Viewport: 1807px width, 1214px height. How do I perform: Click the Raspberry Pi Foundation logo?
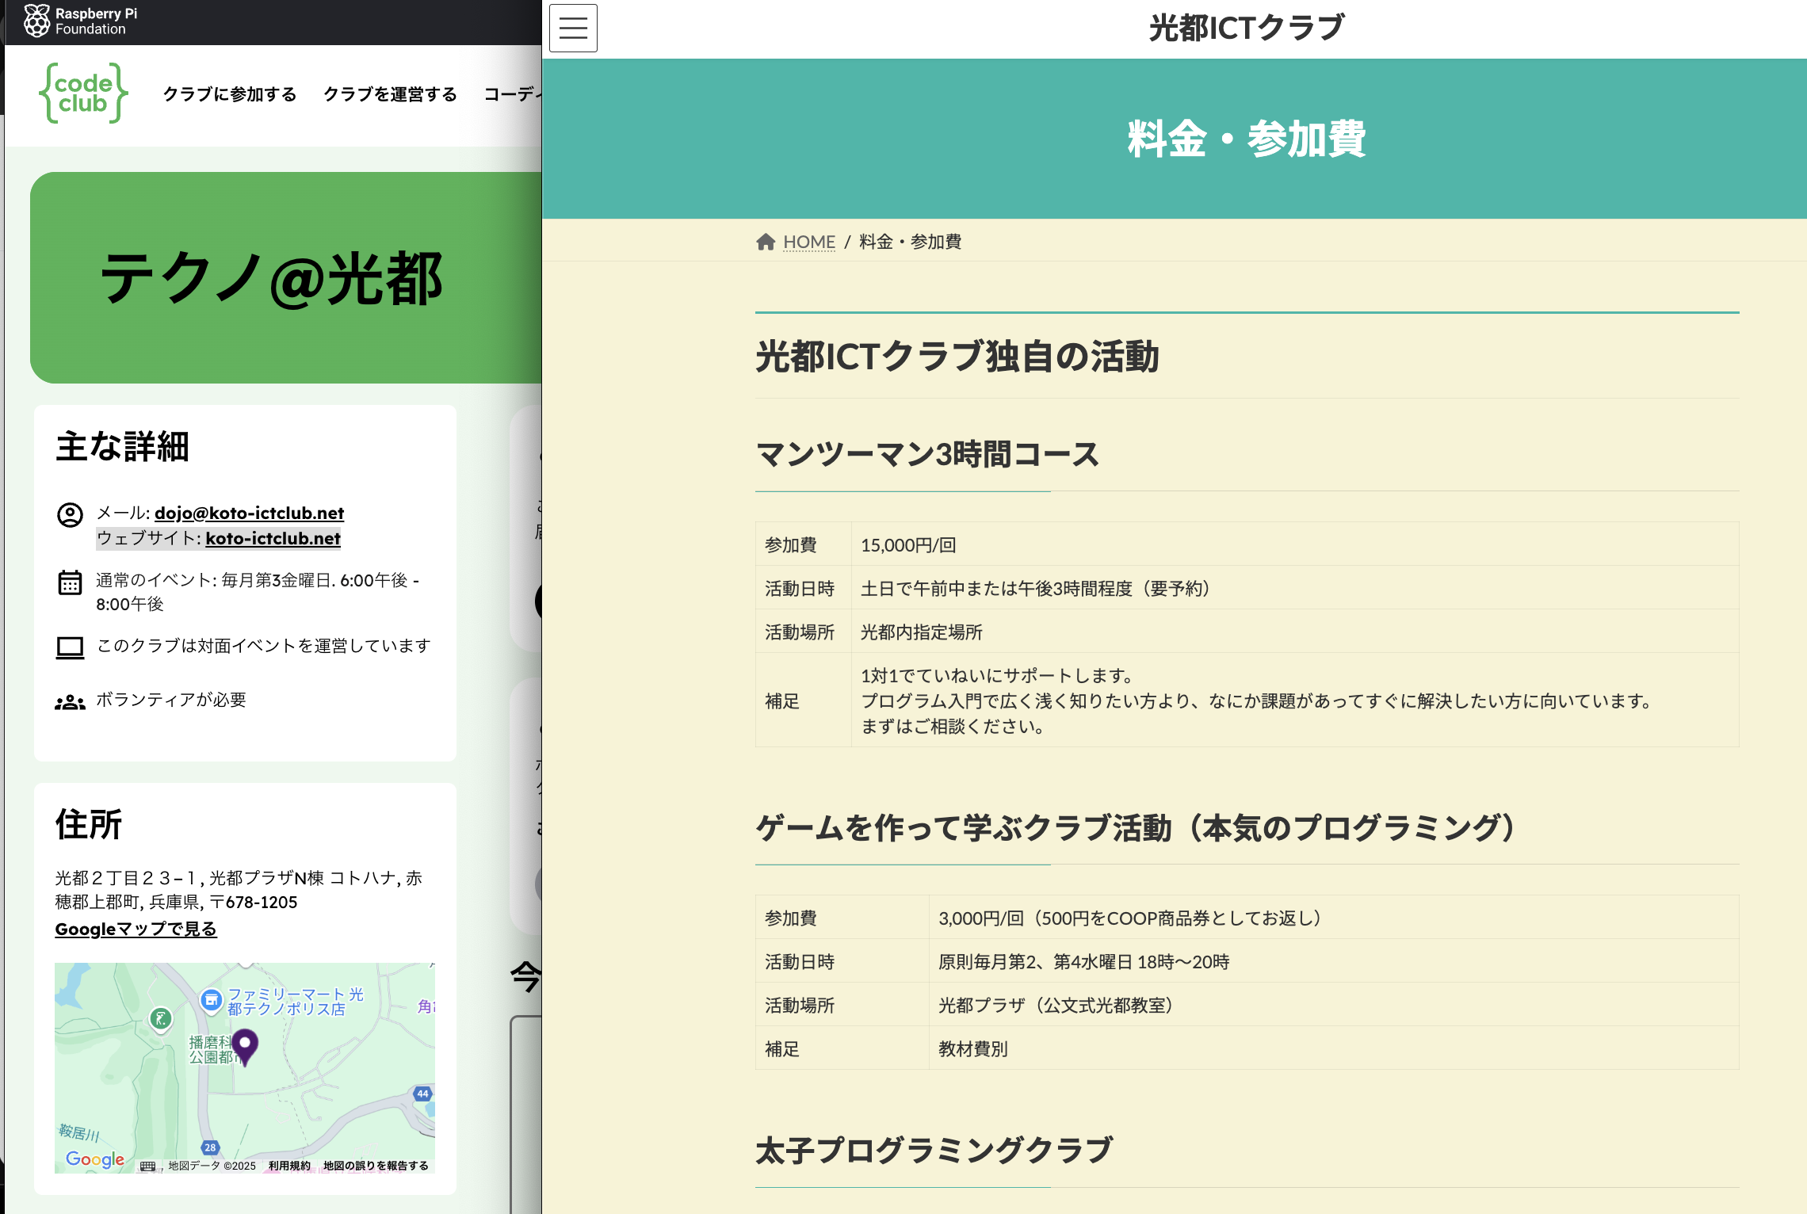79,21
